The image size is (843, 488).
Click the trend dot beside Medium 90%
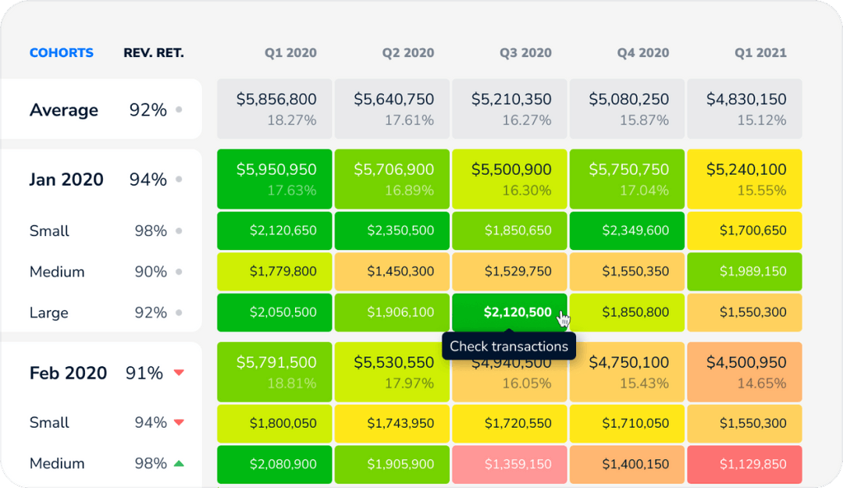[x=179, y=272]
